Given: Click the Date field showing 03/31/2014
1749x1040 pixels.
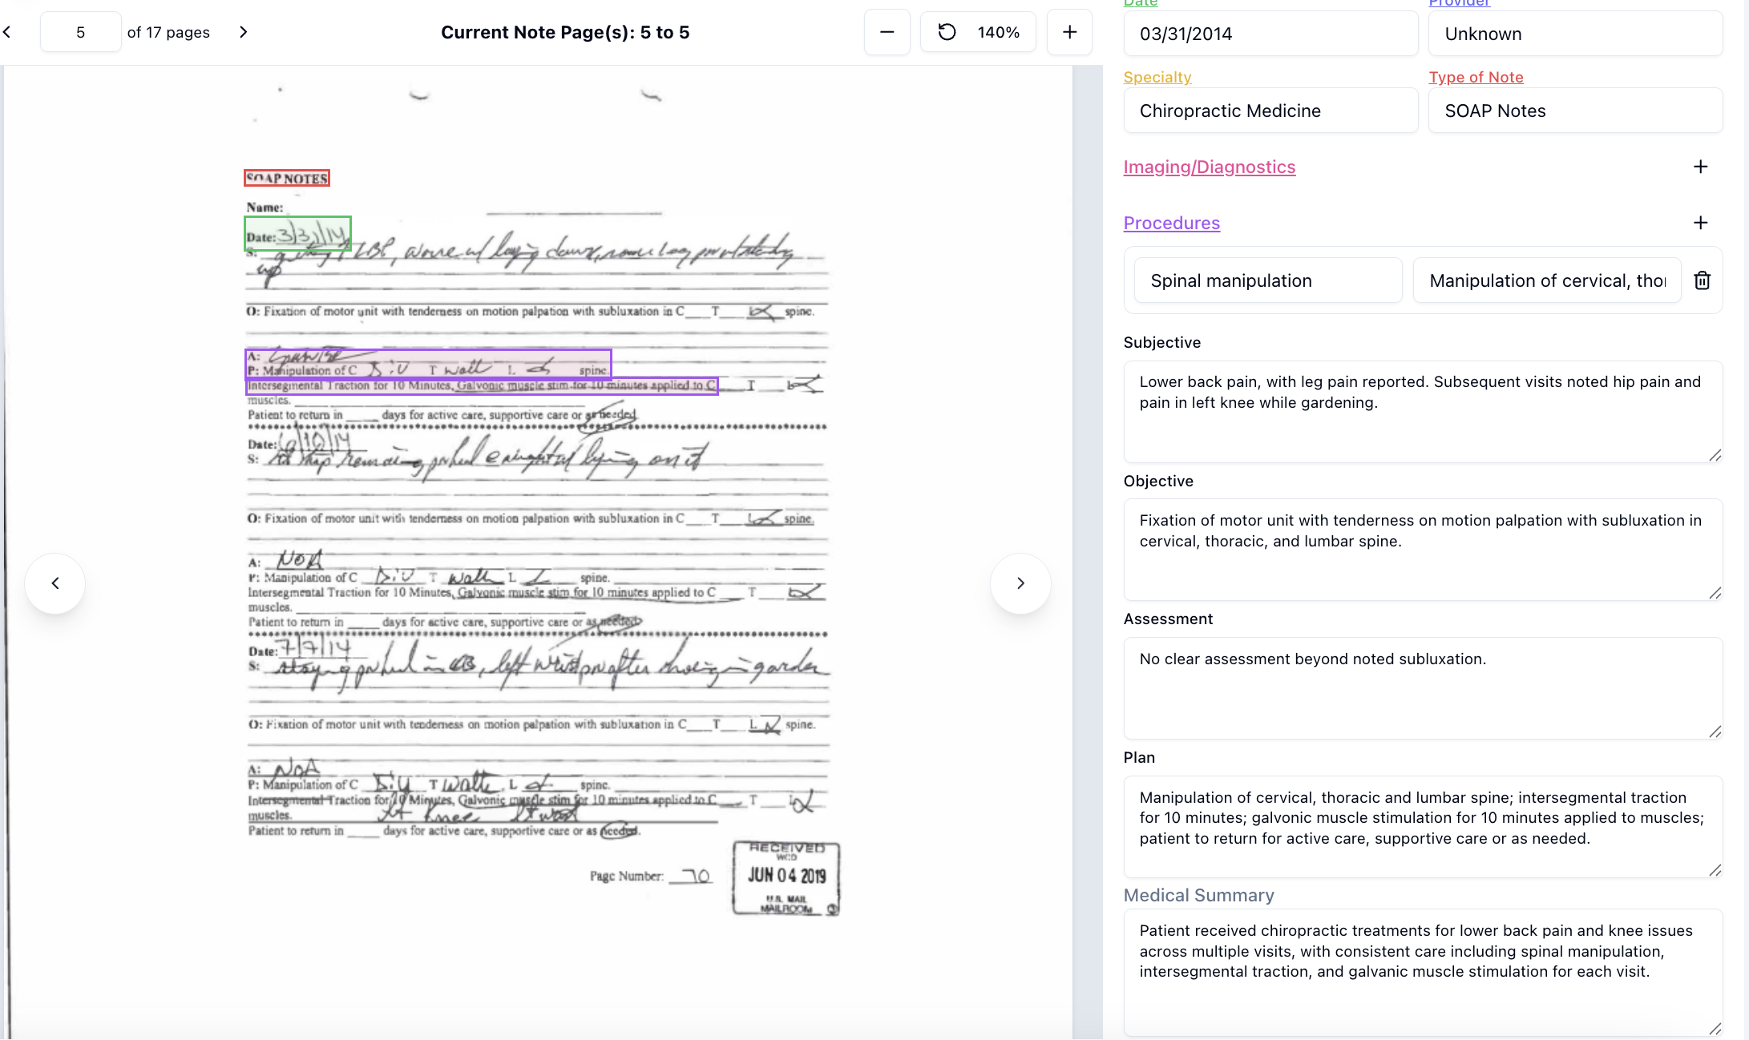Looking at the screenshot, I should click(1270, 34).
